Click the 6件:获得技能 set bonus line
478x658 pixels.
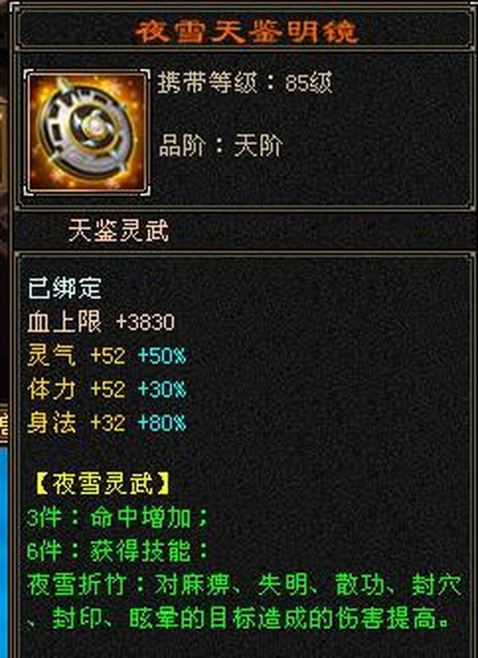(117, 551)
